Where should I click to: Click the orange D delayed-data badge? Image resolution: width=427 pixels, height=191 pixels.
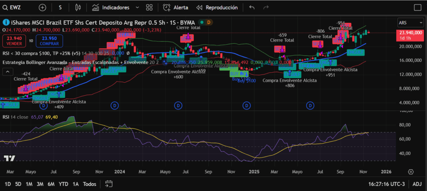point(208,22)
